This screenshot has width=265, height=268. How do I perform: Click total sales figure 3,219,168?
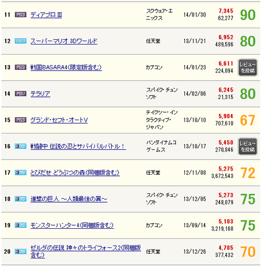pos(222,229)
